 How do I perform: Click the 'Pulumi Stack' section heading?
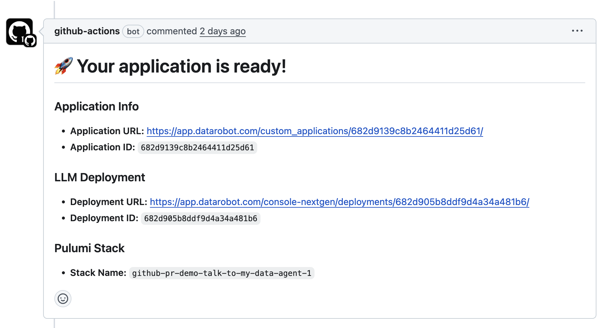coord(89,248)
